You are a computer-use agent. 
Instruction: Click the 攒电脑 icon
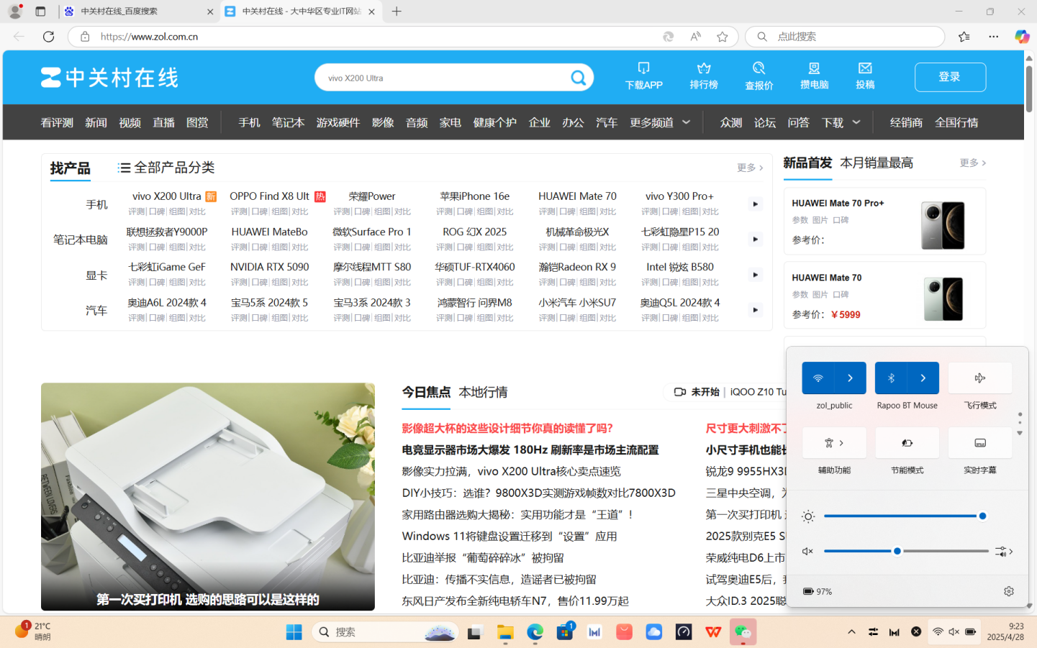point(813,76)
